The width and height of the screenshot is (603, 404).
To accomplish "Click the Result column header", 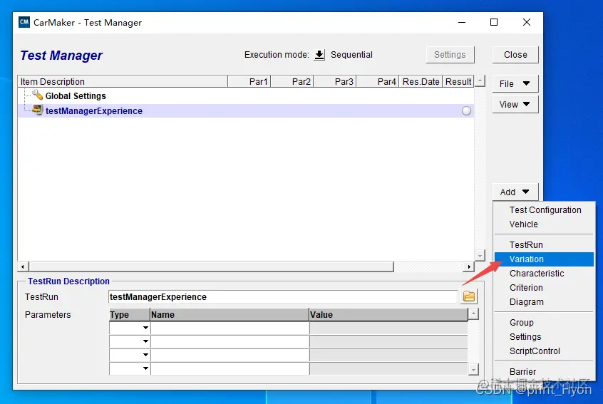I will coord(458,81).
